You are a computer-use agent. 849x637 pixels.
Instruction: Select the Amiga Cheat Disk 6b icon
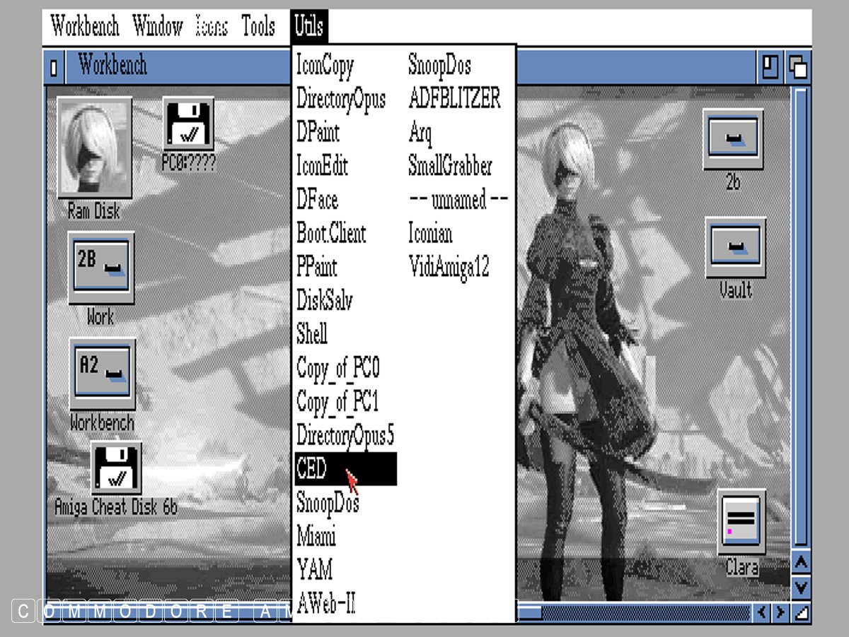click(x=116, y=468)
